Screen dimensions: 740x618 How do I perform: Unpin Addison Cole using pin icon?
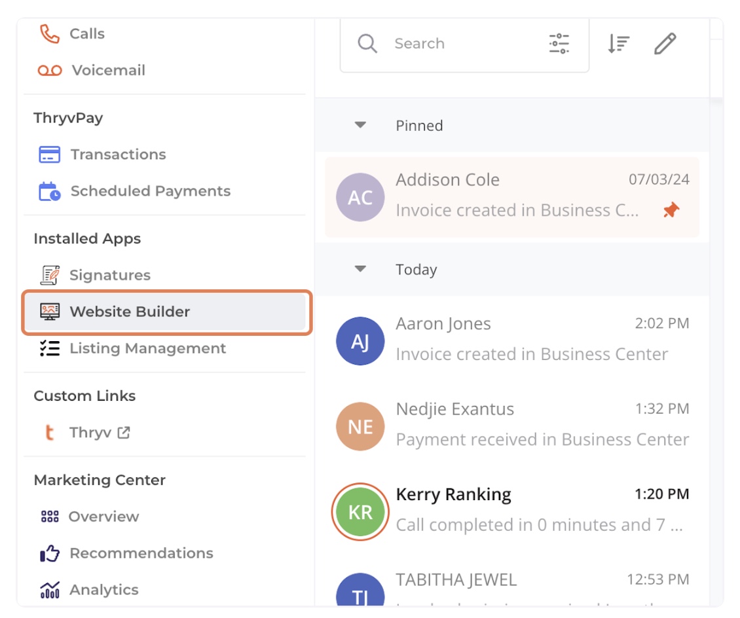pos(671,210)
